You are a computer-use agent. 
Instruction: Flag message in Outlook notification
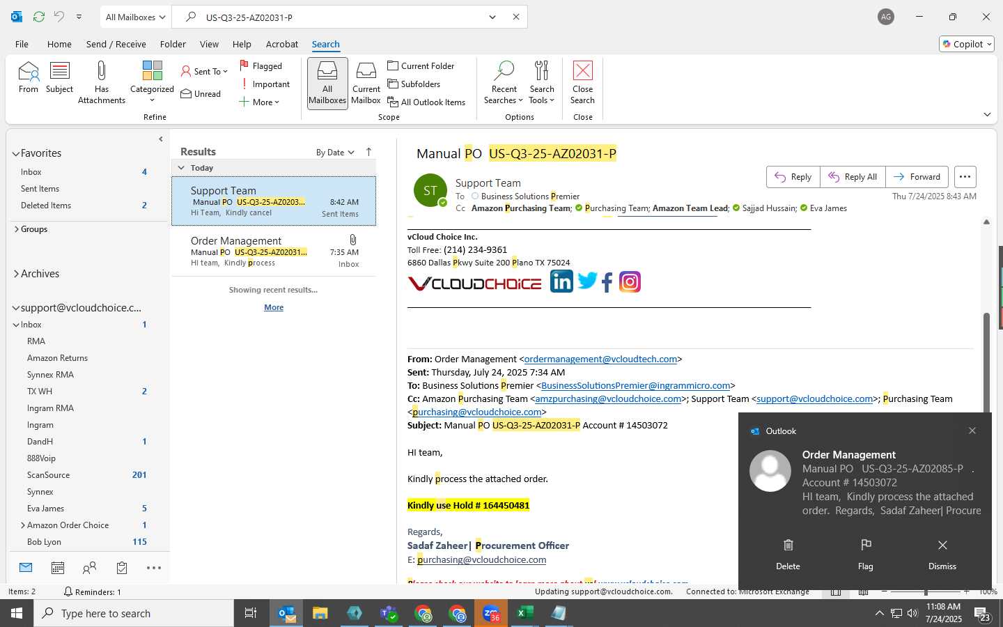[x=866, y=554]
